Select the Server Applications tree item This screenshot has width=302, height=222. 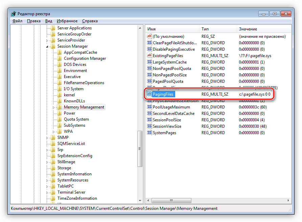[x=74, y=28]
